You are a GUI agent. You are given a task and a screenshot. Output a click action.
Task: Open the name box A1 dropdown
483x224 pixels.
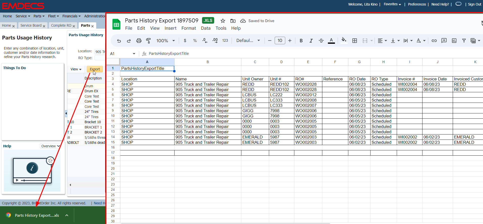[134, 54]
